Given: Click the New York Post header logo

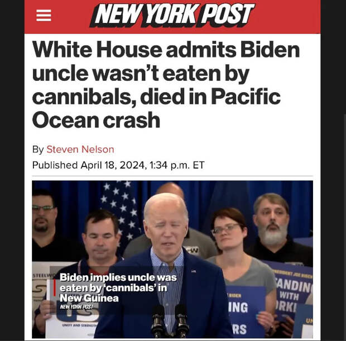Looking at the screenshot, I should (x=172, y=15).
